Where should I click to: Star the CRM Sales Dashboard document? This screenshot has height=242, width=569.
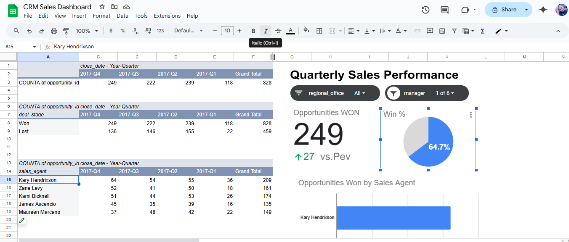(102, 7)
